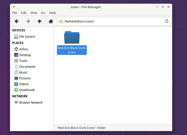Click the path field showing /home/itsfoss/.icons/

coord(111,21)
